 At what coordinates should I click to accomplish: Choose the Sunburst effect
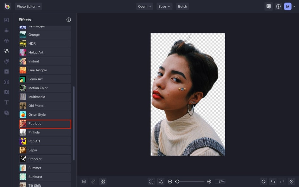pyautogui.click(x=45, y=177)
